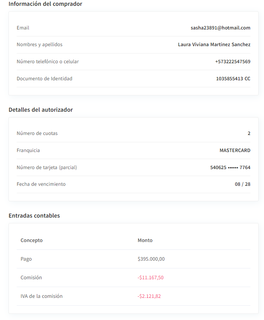Click the expiration date 08 / 28

242,184
